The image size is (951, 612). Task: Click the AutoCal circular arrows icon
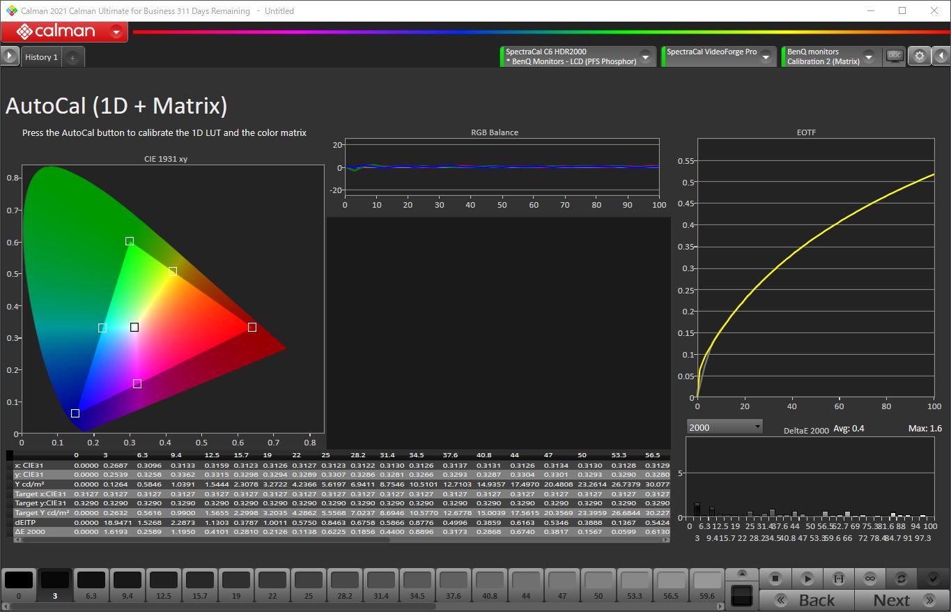[901, 578]
